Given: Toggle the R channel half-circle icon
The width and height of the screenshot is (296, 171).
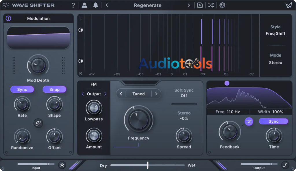Looking at the screenshot, I should tap(81, 61).
